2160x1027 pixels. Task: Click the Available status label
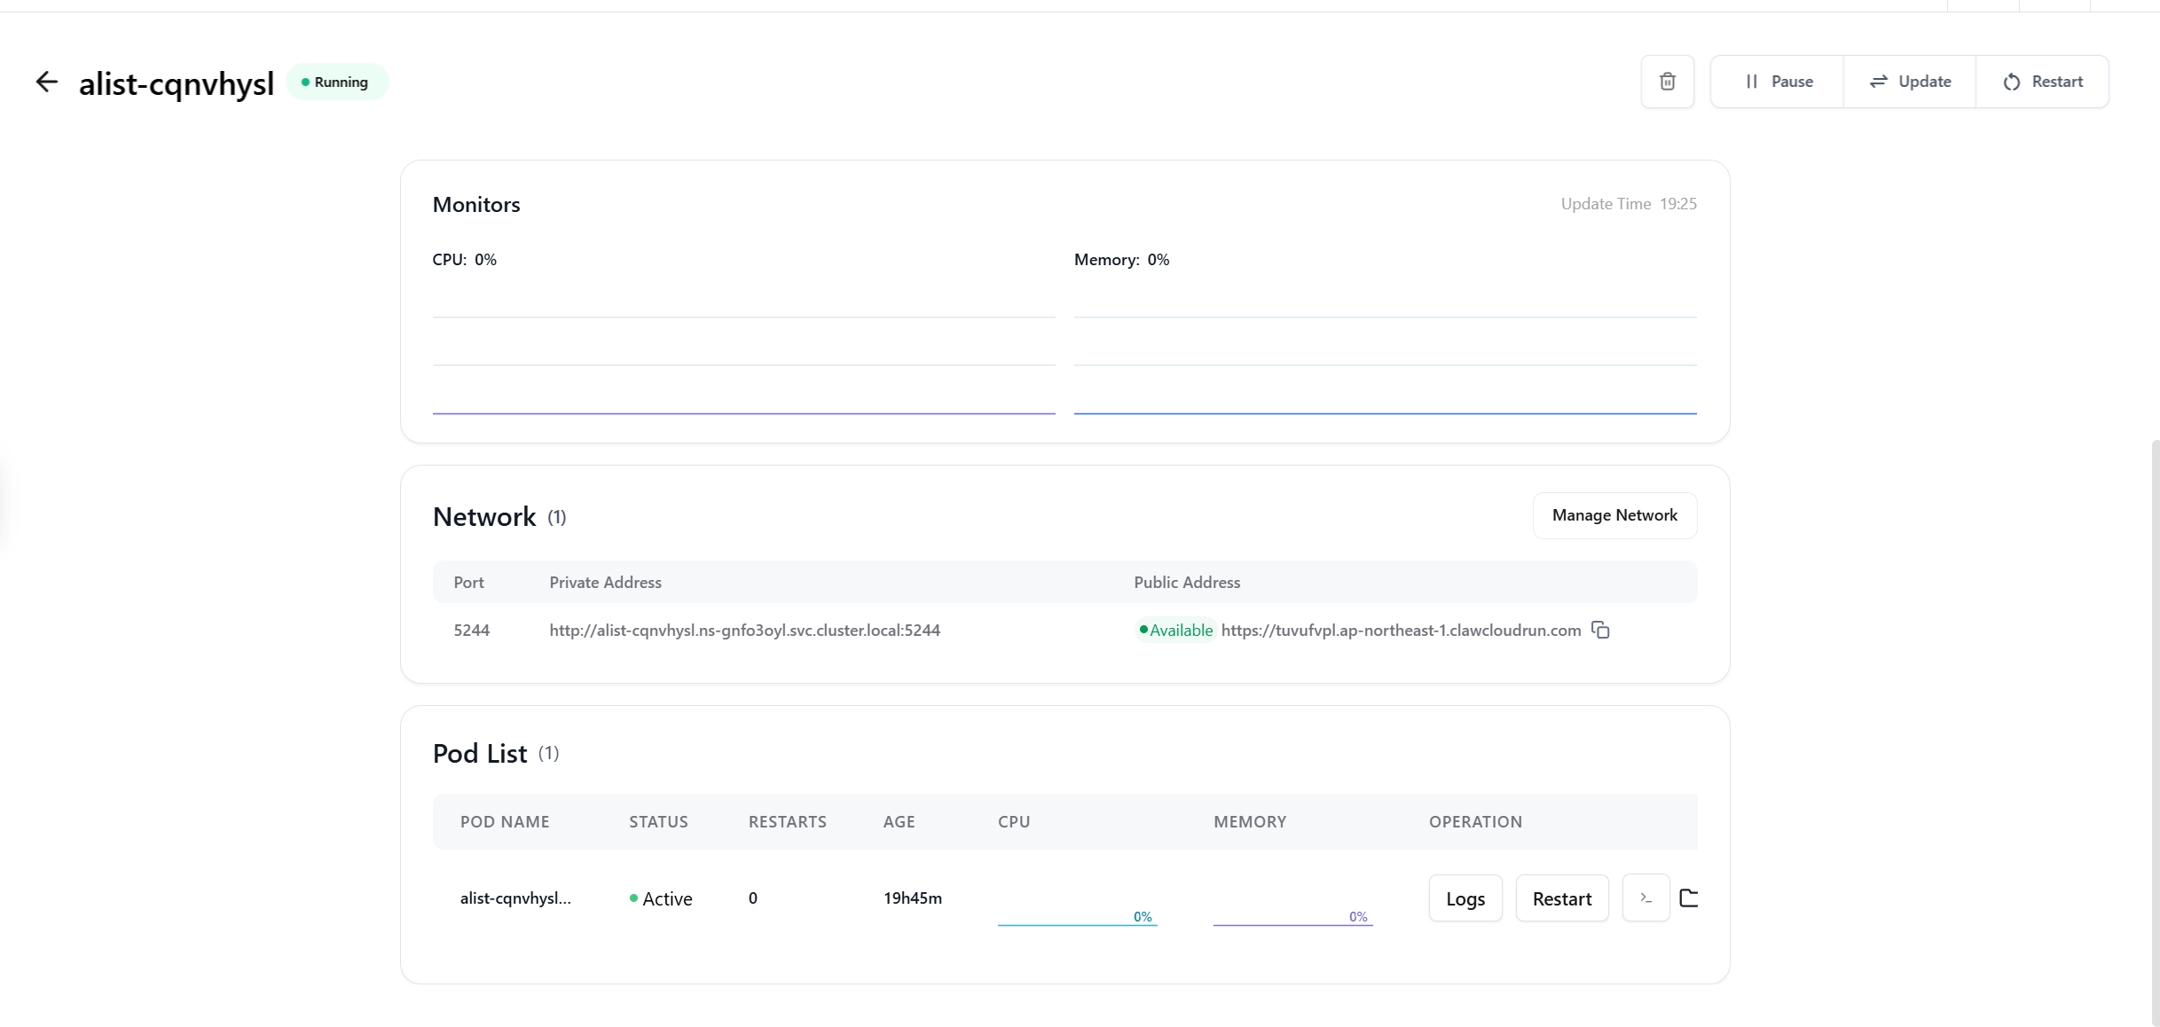point(1175,631)
